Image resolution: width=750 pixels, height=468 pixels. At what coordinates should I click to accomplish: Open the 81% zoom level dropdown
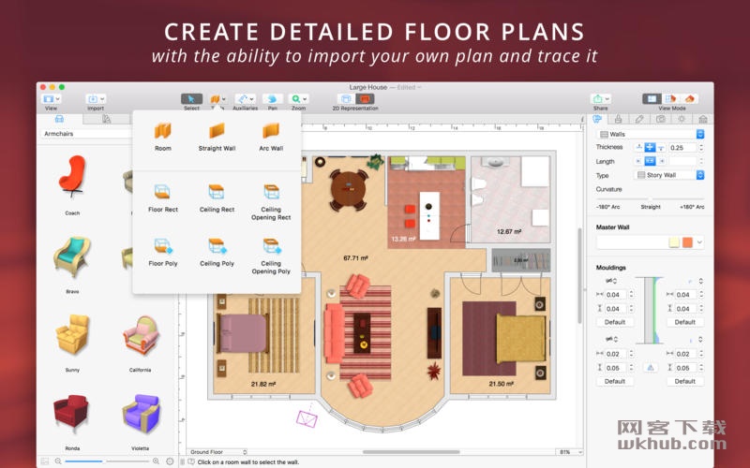point(570,452)
